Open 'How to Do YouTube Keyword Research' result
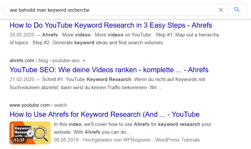The height and width of the screenshot is (149, 251). (x=111, y=25)
